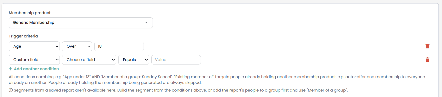
Task: Focus the Value input field
Action: [x=176, y=60]
